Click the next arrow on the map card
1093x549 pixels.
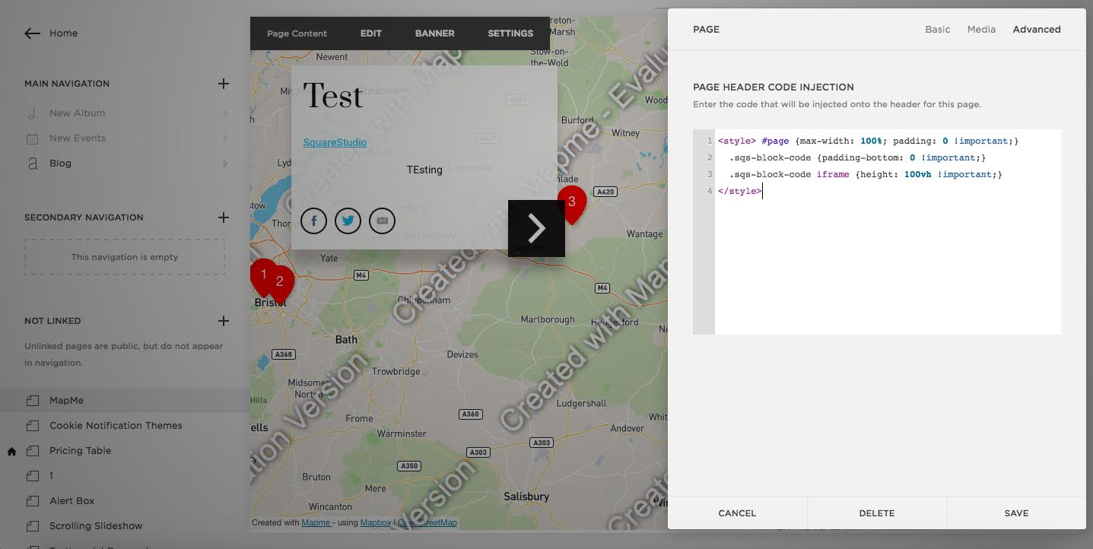tap(536, 228)
